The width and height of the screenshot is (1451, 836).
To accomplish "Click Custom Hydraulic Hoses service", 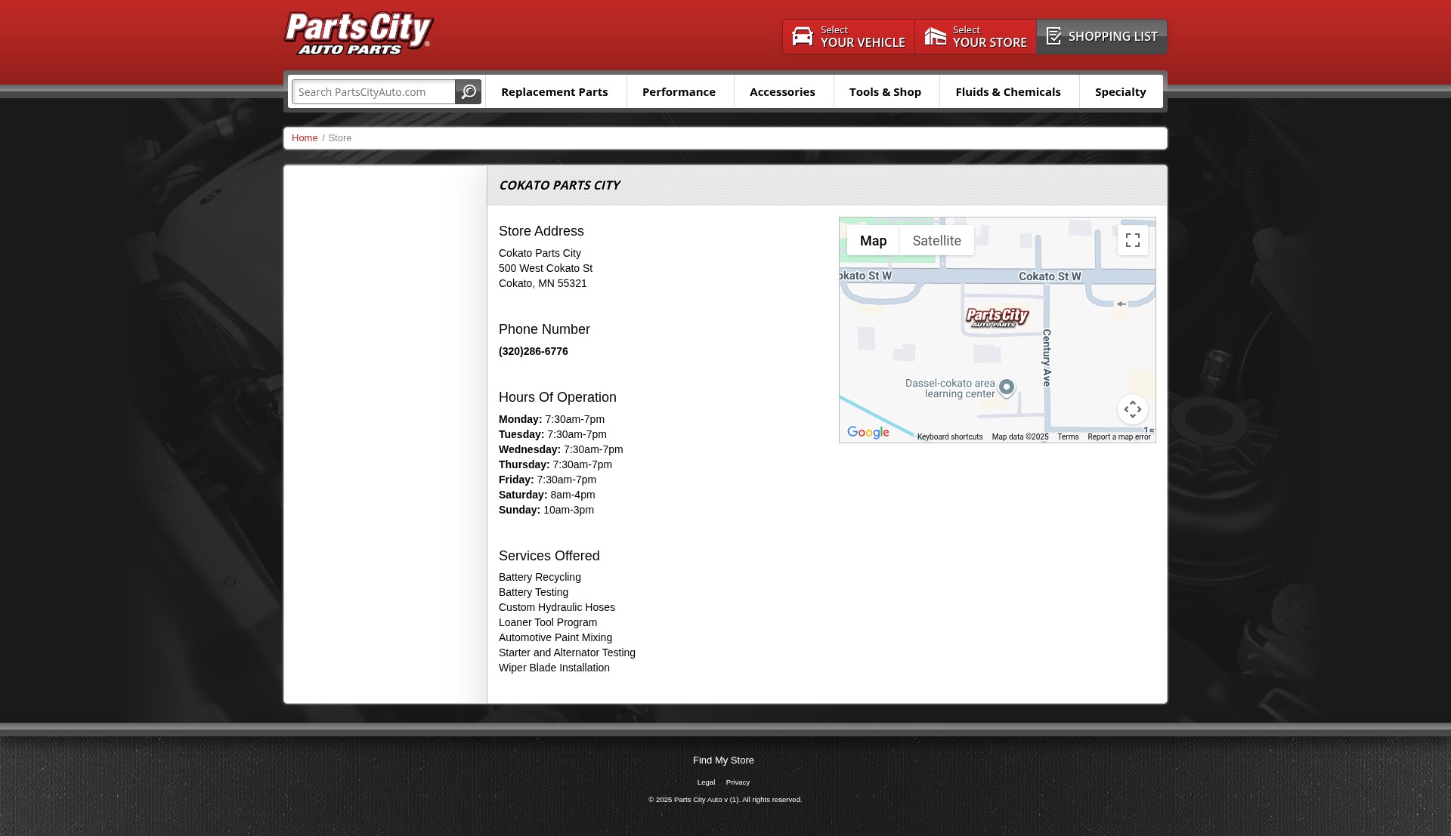I will (x=557, y=608).
